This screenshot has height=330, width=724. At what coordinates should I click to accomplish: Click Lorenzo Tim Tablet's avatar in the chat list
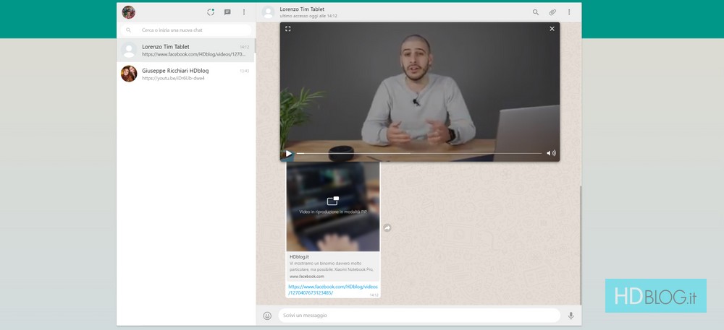click(129, 50)
